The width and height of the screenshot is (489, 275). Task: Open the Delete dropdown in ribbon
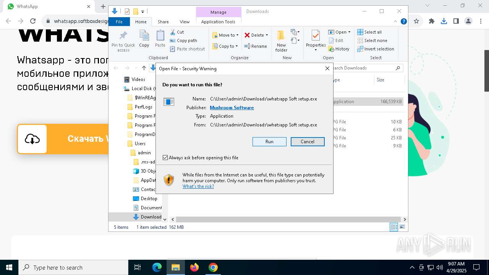click(256, 35)
